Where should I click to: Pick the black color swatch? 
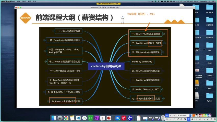pyautogui.click(x=196, y=115)
